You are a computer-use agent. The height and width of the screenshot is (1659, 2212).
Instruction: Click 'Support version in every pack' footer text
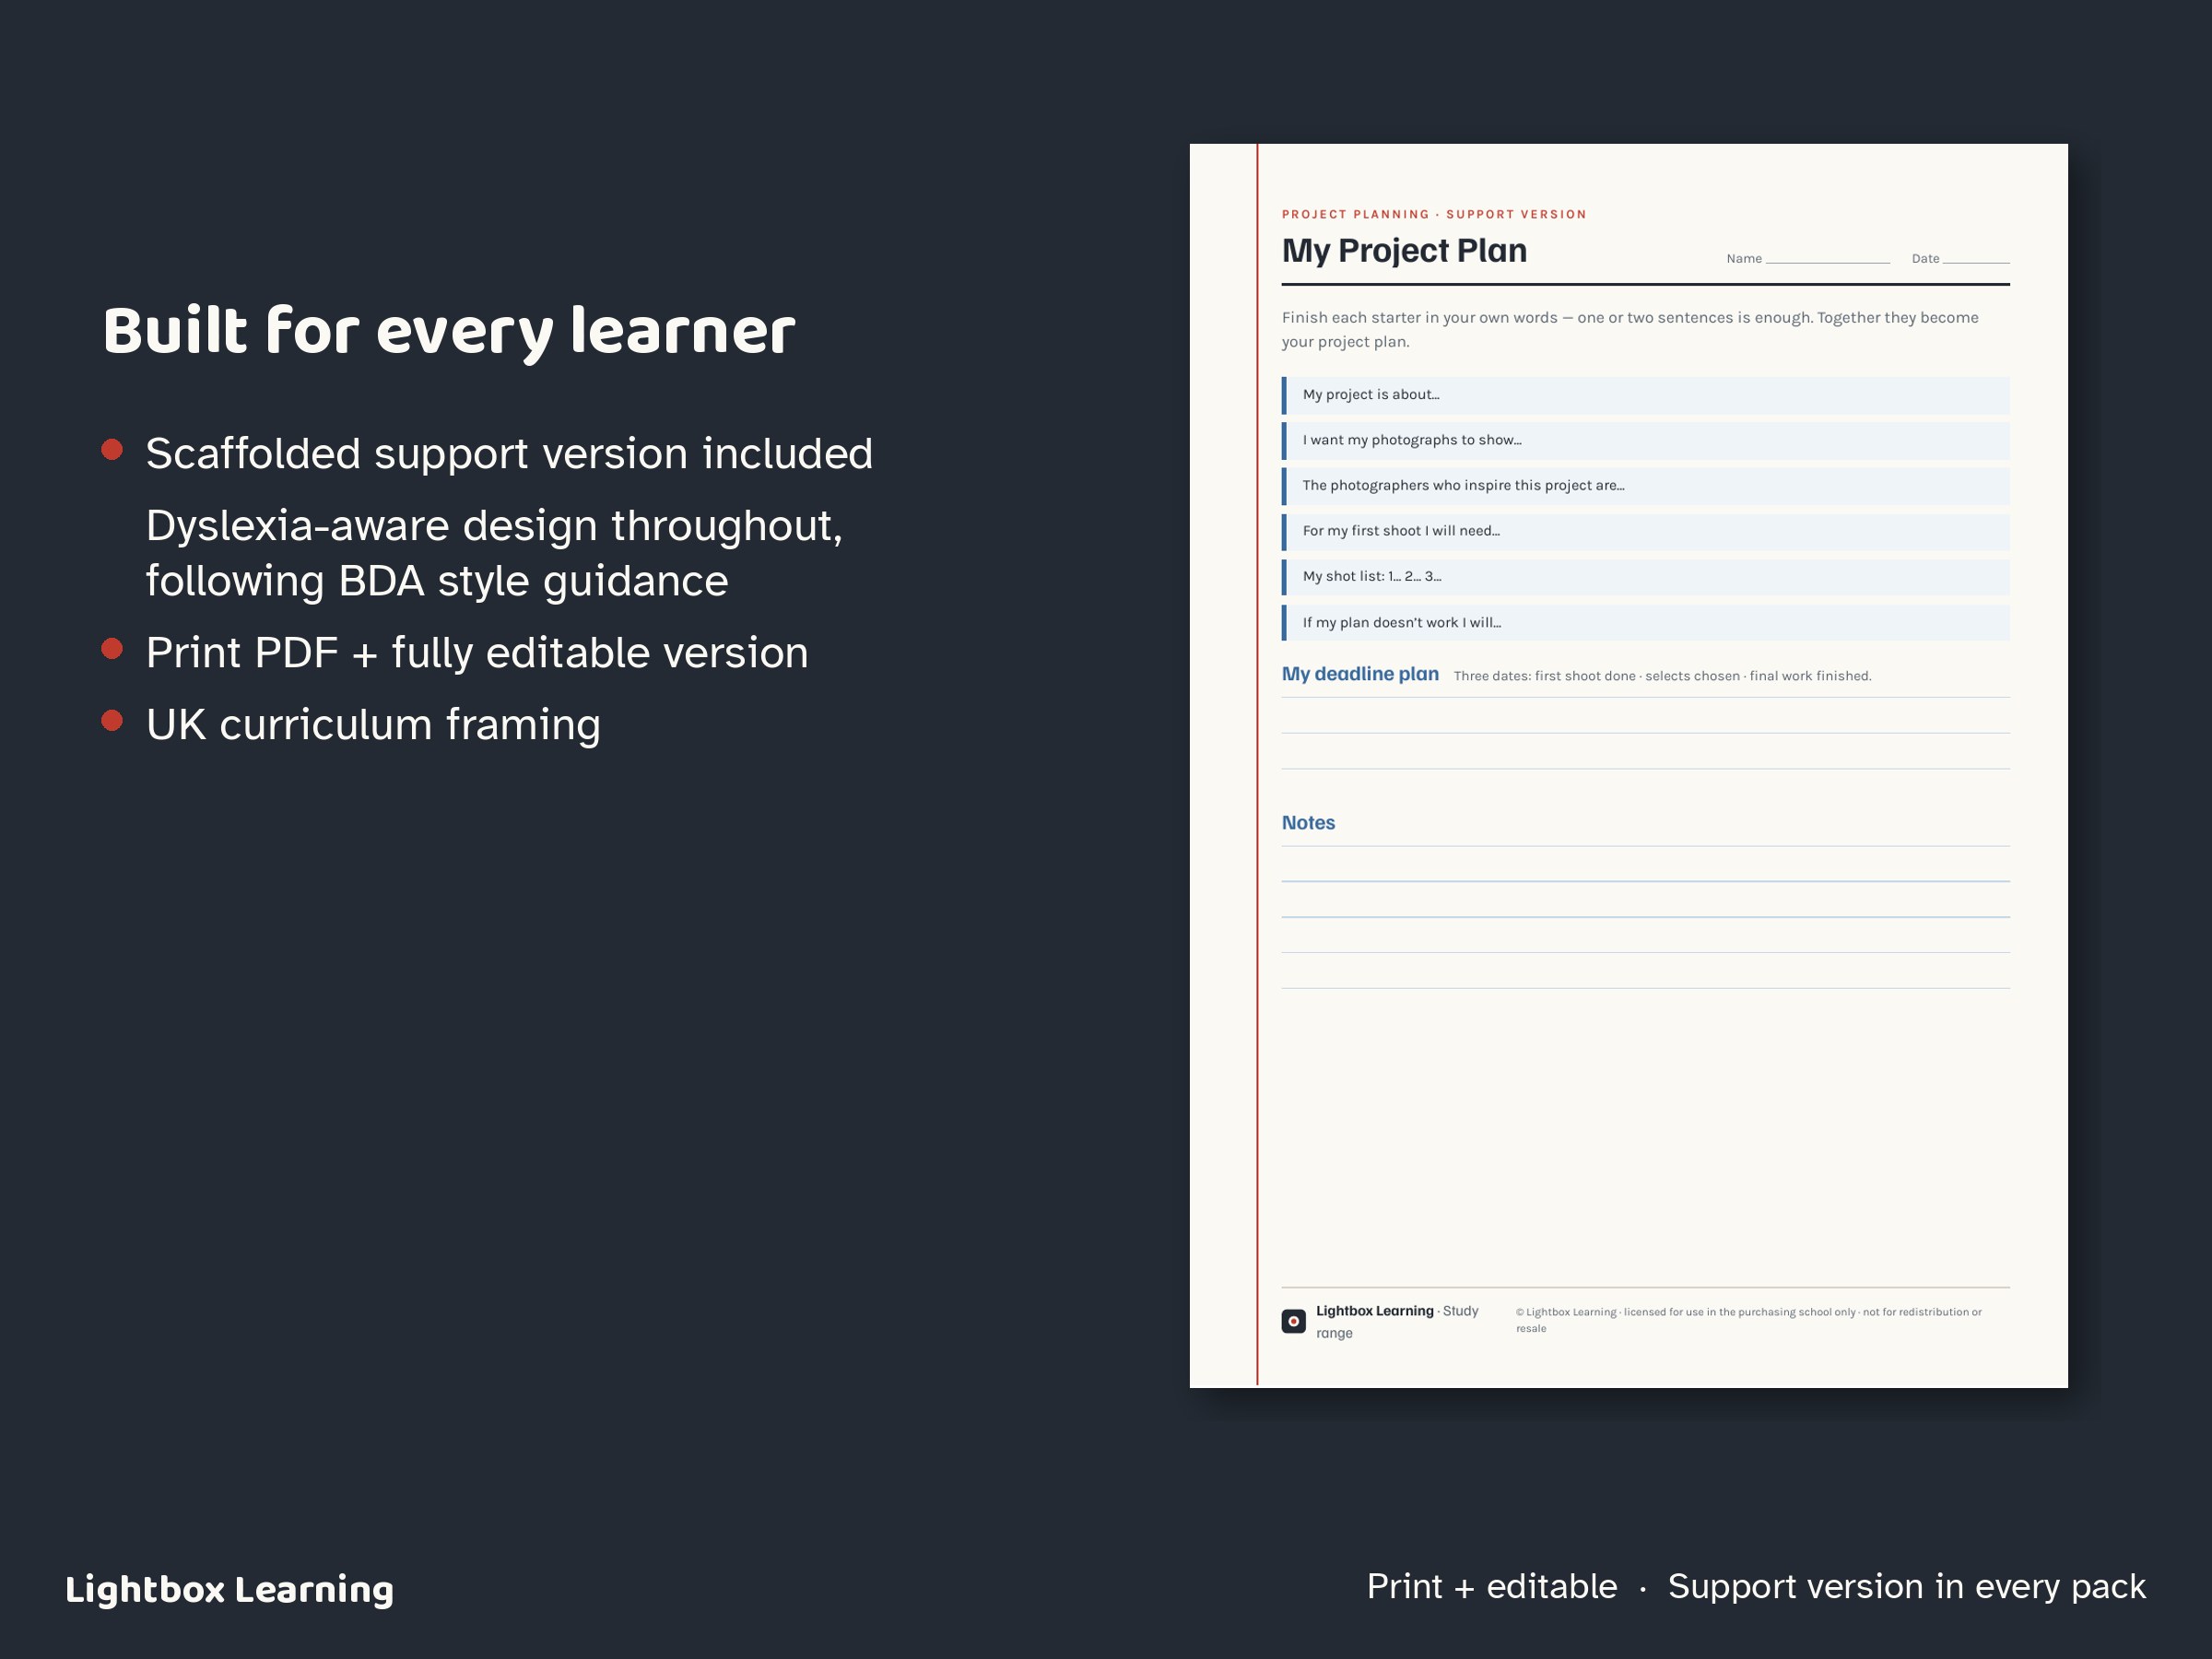[1906, 1587]
